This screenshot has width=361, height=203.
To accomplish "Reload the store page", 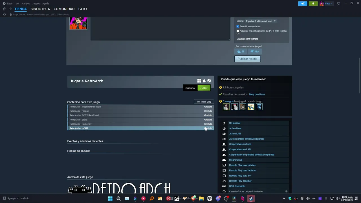I will [4, 14].
